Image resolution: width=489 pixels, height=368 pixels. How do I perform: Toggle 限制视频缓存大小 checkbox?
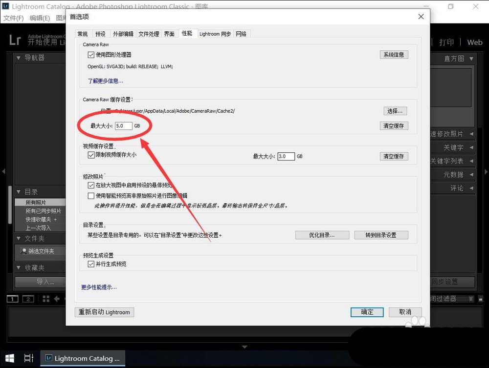point(91,155)
